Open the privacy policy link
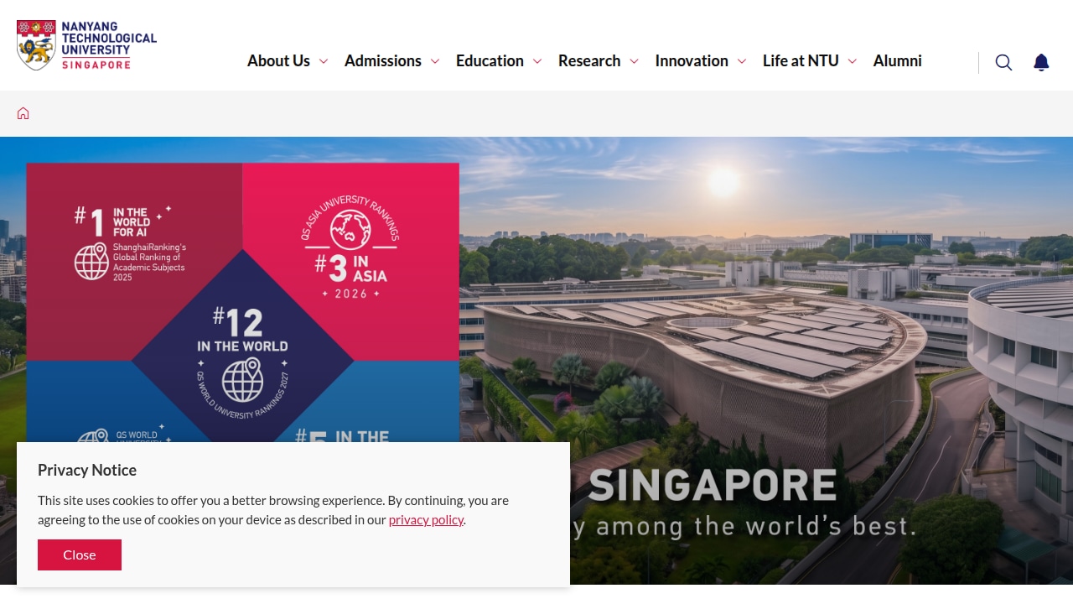1073x604 pixels. pos(426,519)
